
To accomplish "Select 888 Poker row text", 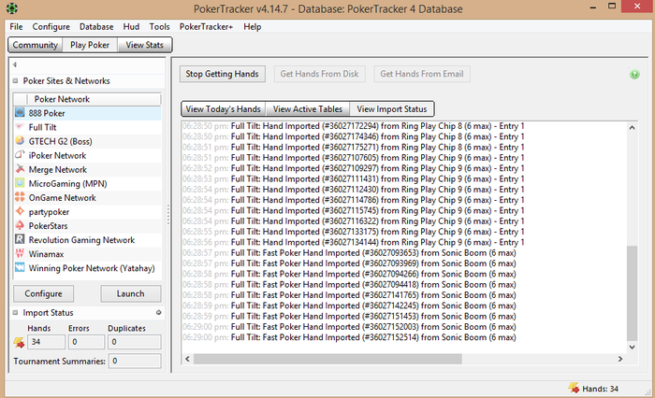I will (47, 113).
